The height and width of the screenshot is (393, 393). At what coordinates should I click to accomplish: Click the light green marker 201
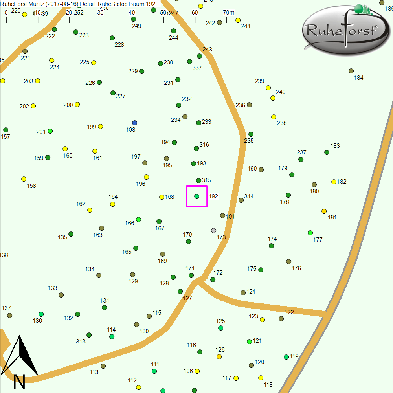click(50, 131)
